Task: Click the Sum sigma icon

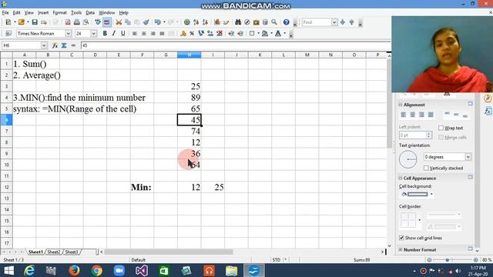Action: pyautogui.click(x=64, y=45)
